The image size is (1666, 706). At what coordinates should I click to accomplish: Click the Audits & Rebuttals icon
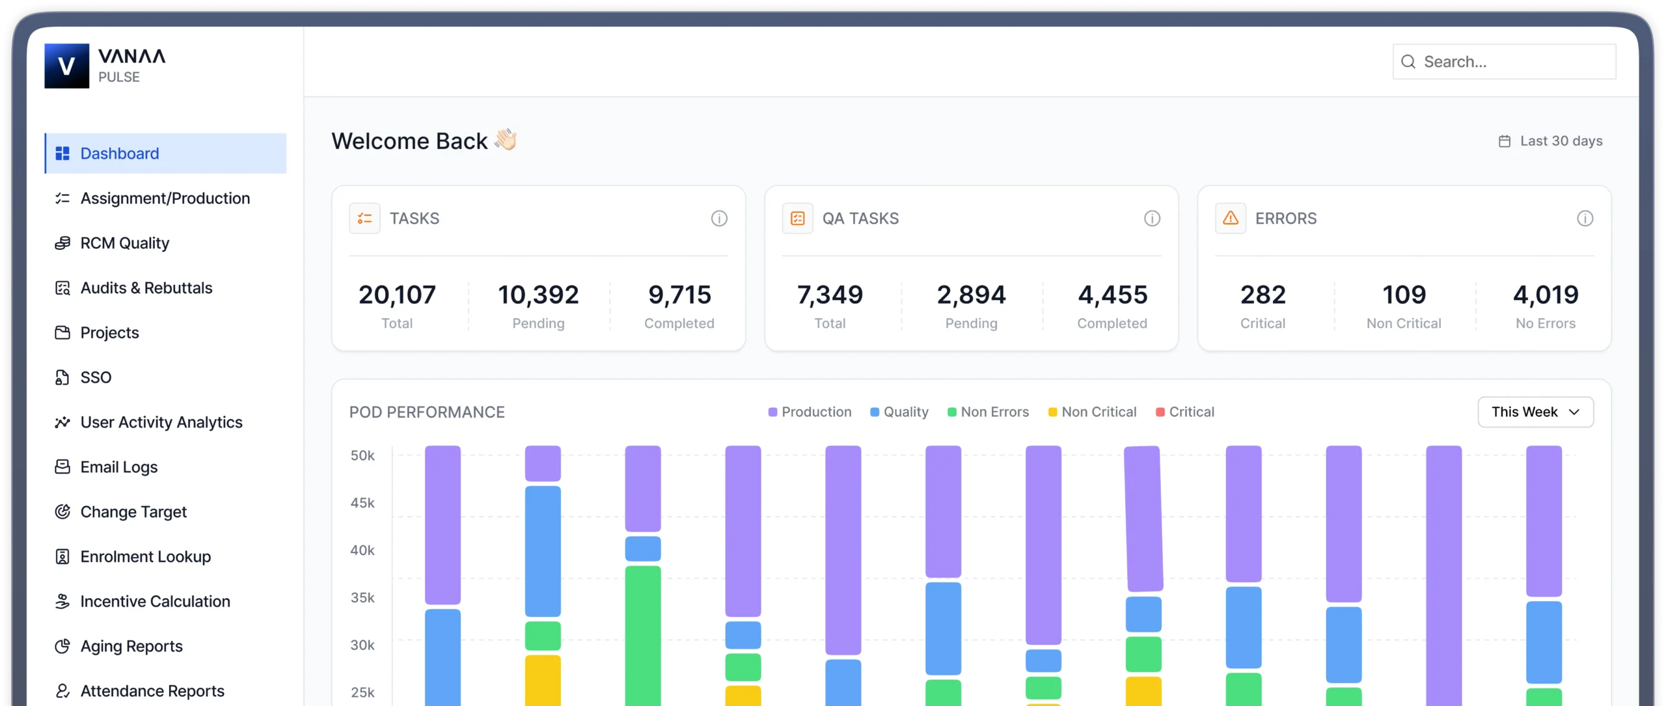pyautogui.click(x=62, y=288)
